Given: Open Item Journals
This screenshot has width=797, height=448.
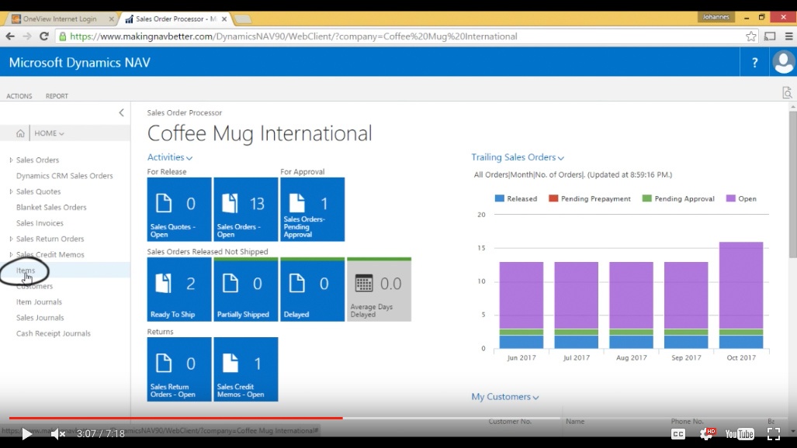Looking at the screenshot, I should pyautogui.click(x=39, y=302).
